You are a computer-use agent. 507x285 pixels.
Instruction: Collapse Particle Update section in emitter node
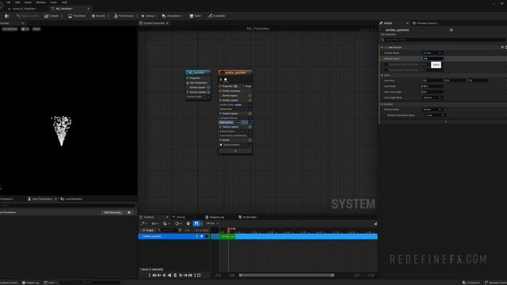pyautogui.click(x=220, y=127)
